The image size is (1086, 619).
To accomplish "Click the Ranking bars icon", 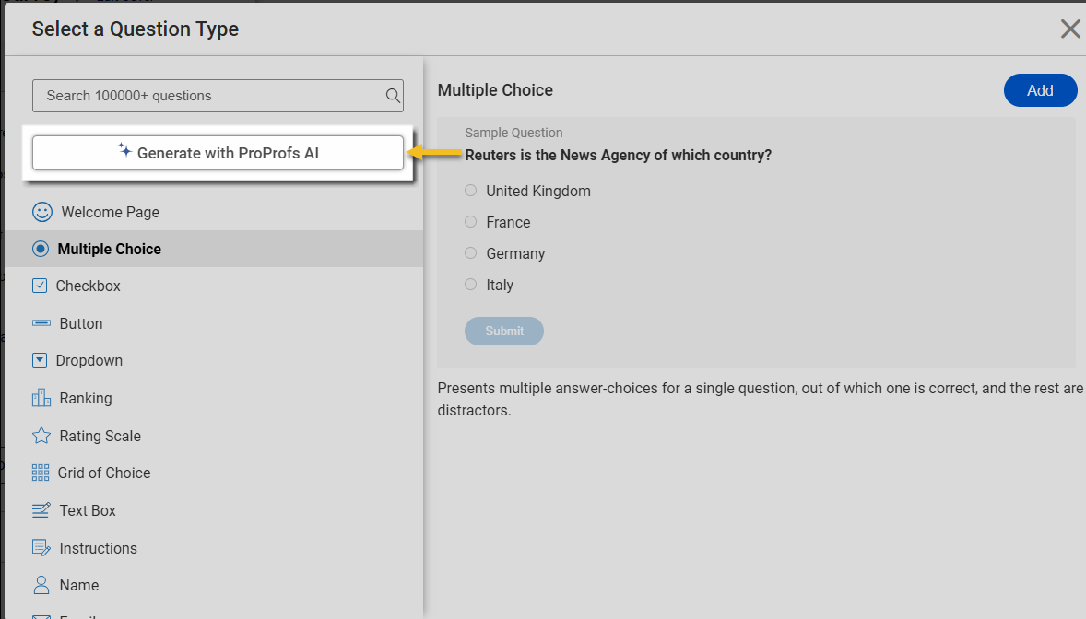I will [x=41, y=397].
